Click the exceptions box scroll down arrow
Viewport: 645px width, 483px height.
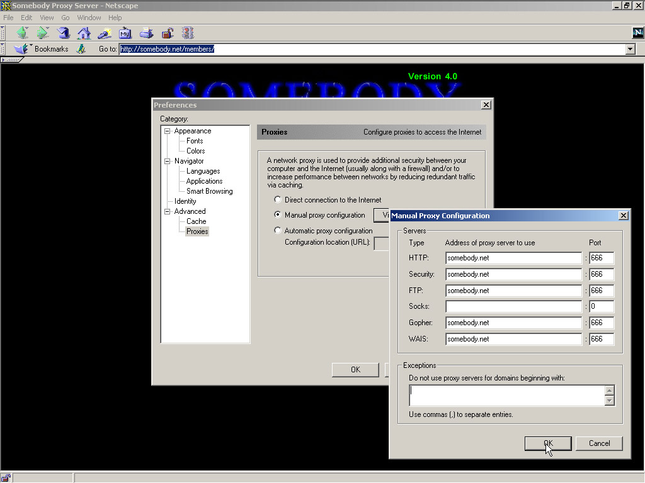pos(610,401)
